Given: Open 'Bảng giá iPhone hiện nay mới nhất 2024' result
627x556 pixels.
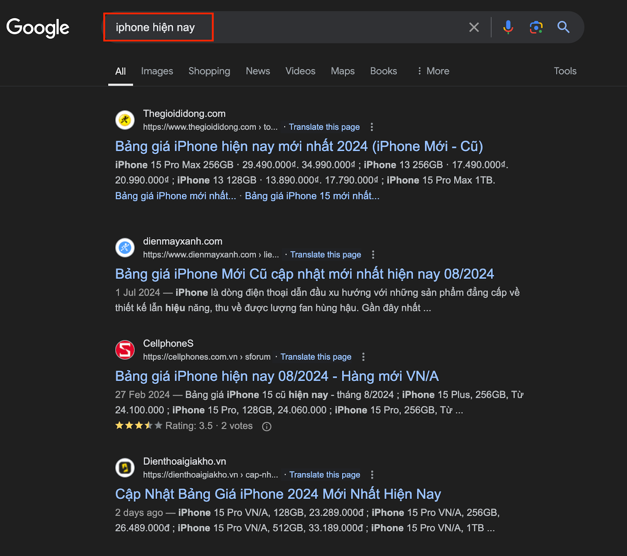Looking at the screenshot, I should (299, 146).
